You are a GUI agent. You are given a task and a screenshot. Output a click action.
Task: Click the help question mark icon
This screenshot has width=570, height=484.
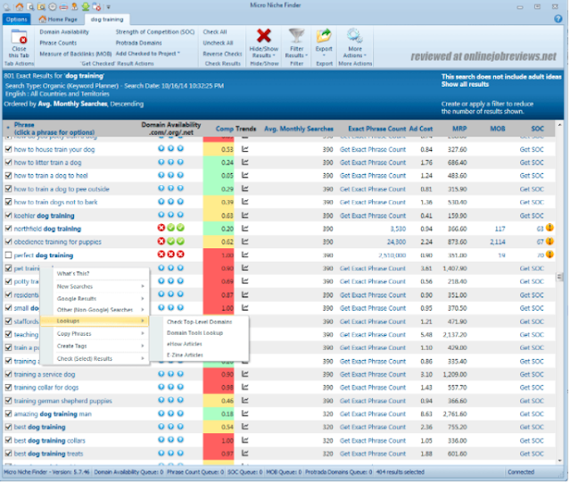click(x=558, y=19)
